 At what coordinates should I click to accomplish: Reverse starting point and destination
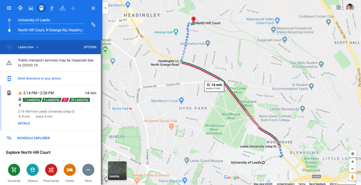pyautogui.click(x=93, y=25)
